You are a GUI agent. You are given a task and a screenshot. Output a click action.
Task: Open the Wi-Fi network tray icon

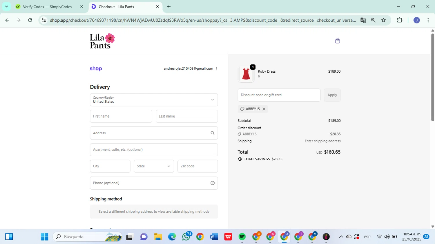(x=379, y=237)
